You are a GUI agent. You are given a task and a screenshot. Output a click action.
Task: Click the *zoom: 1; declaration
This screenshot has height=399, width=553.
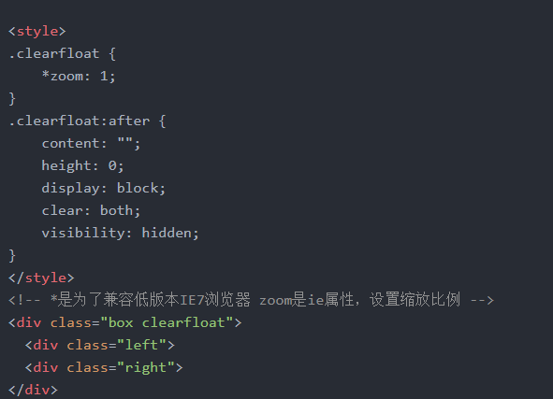[x=79, y=76]
